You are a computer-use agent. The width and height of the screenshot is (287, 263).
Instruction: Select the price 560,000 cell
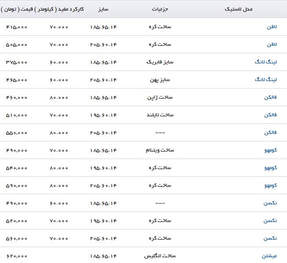click(16, 238)
